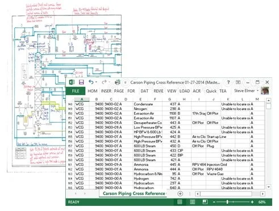Save the workbook with the floppy disk icon
The image size is (279, 211).
click(81, 82)
